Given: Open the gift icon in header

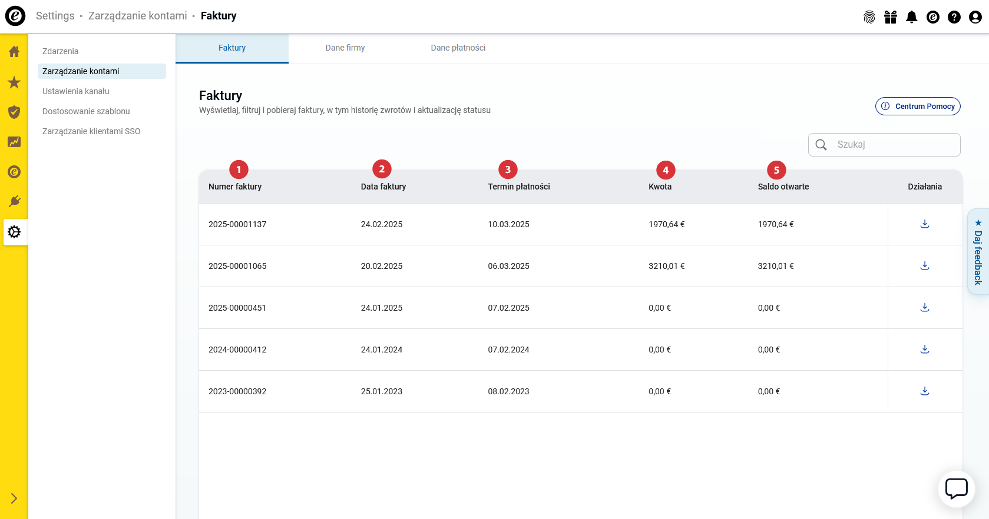Looking at the screenshot, I should [890, 17].
